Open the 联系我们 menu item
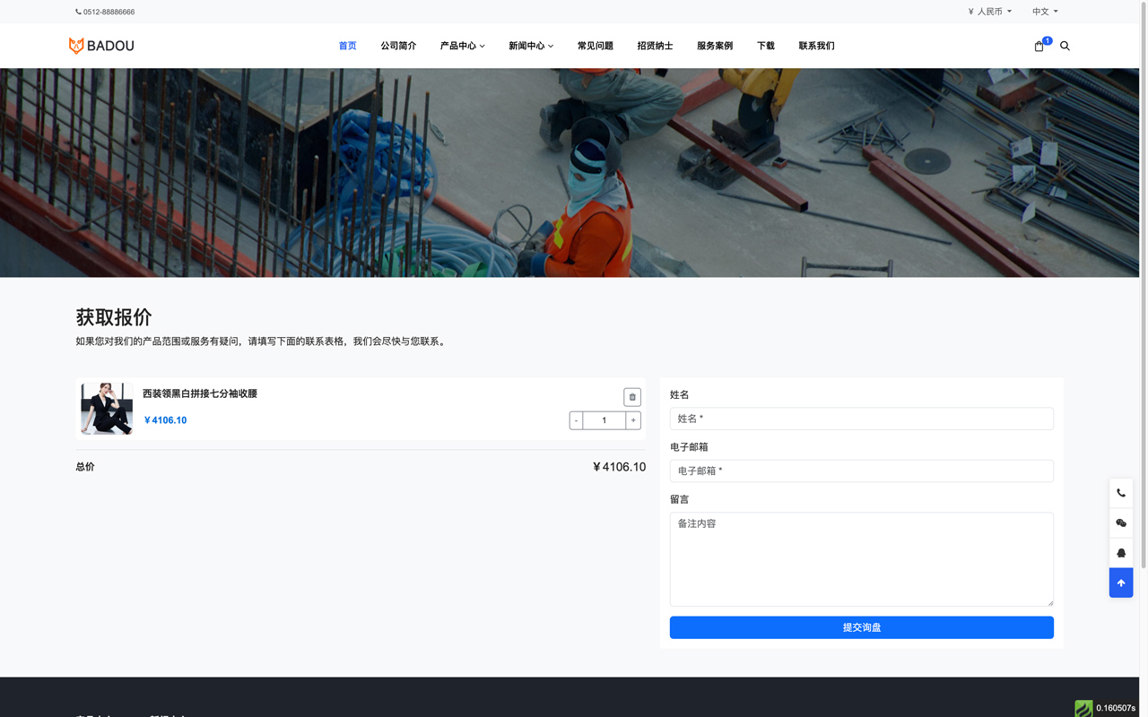The height and width of the screenshot is (717, 1148). tap(816, 46)
